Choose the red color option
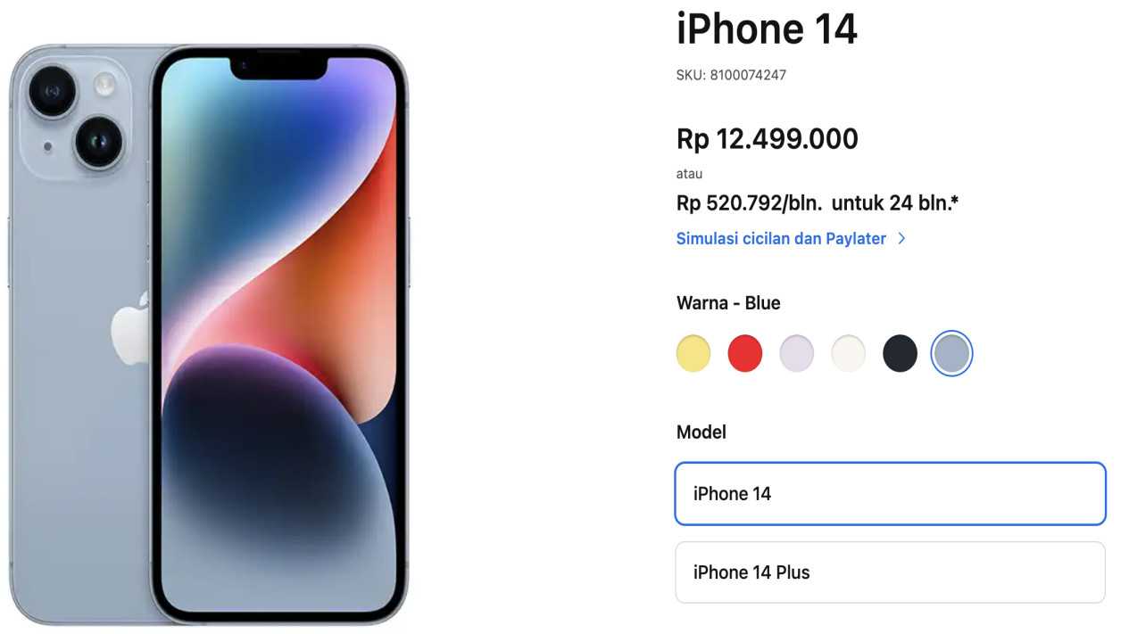This screenshot has width=1129, height=634. 745,354
